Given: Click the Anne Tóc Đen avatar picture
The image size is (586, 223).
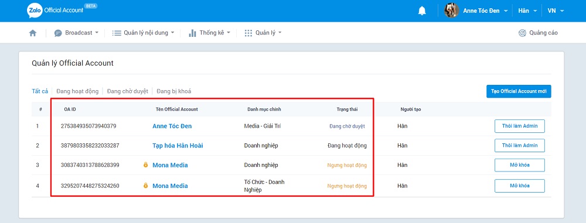Looking at the screenshot, I should click(451, 11).
